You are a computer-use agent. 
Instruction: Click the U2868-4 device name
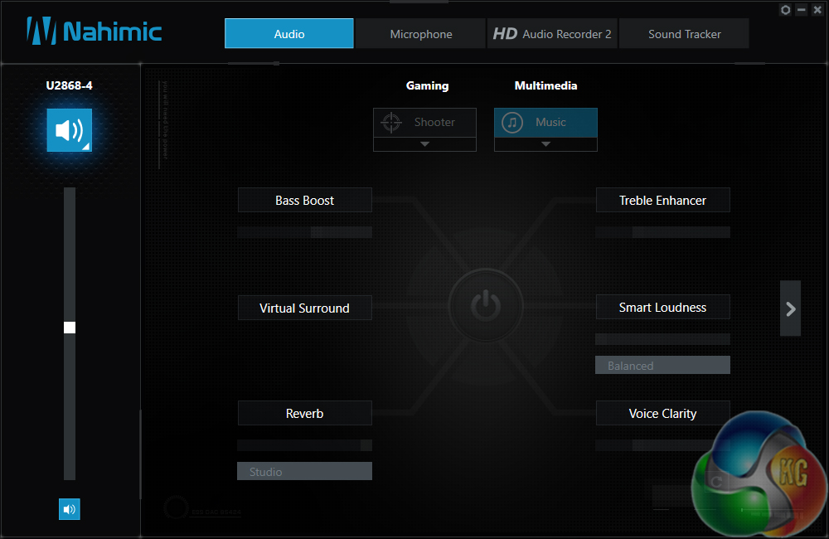[x=70, y=85]
